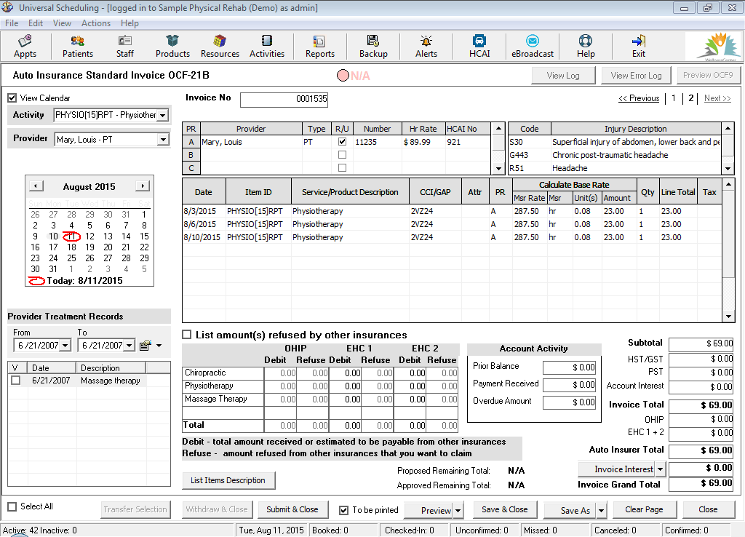Open the Resources toolbar icon
Viewport: 745px width, 537px height.
point(220,47)
